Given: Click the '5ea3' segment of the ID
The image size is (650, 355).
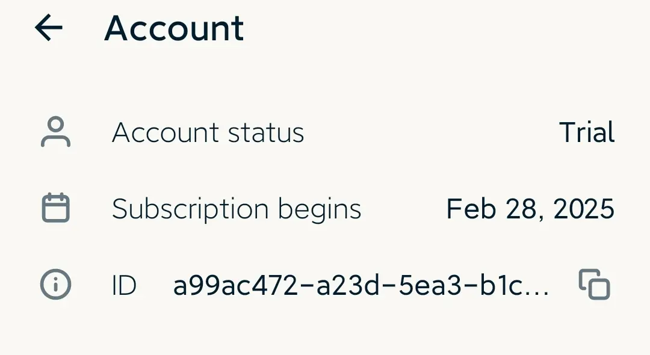Looking at the screenshot, I should [x=430, y=286].
